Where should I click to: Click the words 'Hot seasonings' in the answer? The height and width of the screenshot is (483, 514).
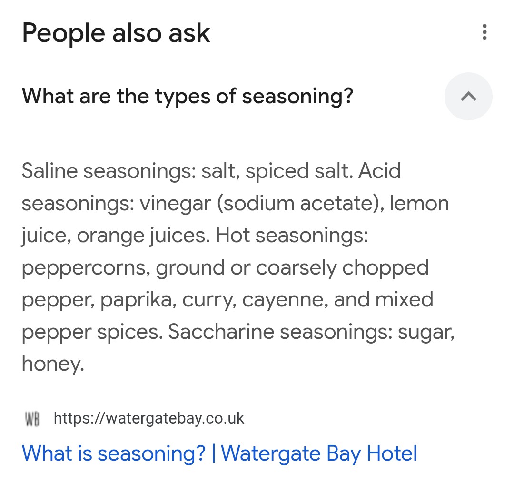(292, 235)
